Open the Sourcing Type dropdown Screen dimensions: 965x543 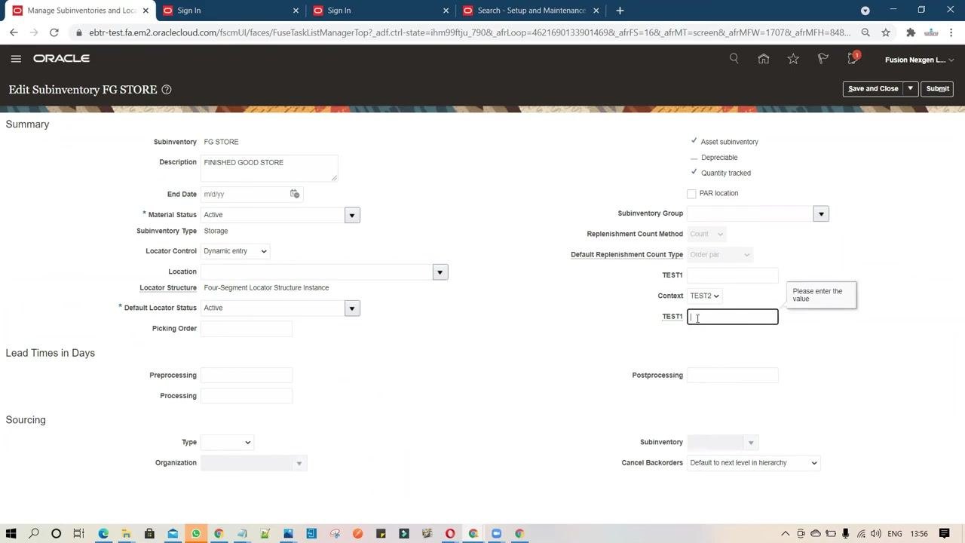point(227,442)
